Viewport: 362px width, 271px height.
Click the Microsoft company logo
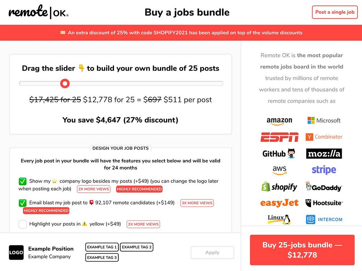pos(324,121)
